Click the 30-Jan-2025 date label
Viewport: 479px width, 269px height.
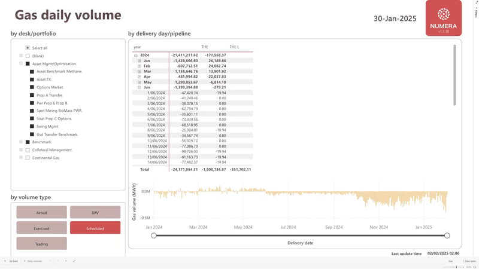point(395,19)
